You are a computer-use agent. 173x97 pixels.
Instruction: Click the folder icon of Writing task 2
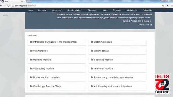point(92,51)
